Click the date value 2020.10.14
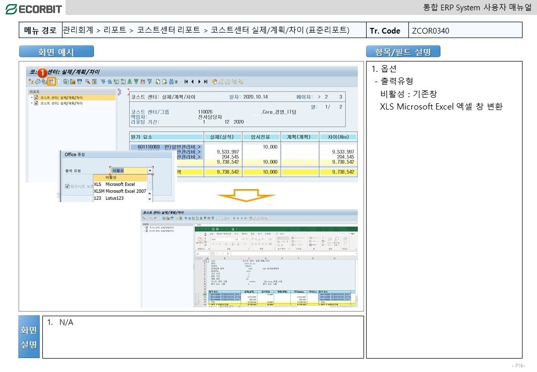Viewport: 537px width, 372px height. (256, 97)
